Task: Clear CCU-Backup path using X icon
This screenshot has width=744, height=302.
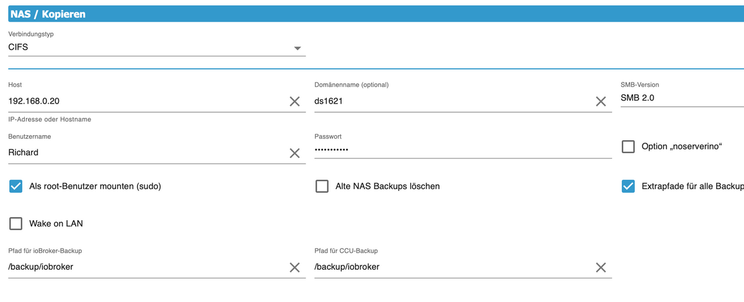Action: point(600,267)
